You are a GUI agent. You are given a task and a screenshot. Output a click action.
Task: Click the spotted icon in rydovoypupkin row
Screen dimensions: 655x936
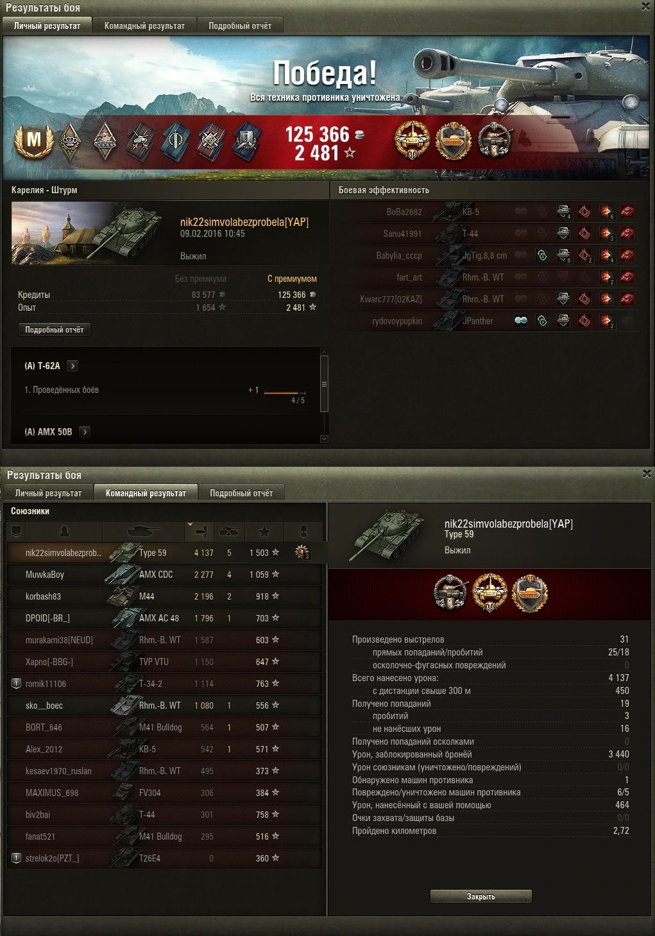521,321
